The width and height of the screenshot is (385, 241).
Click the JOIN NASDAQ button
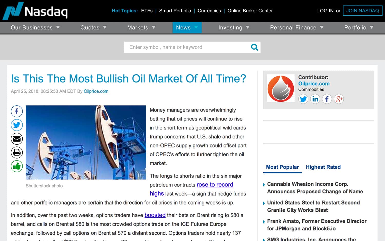pyautogui.click(x=362, y=11)
